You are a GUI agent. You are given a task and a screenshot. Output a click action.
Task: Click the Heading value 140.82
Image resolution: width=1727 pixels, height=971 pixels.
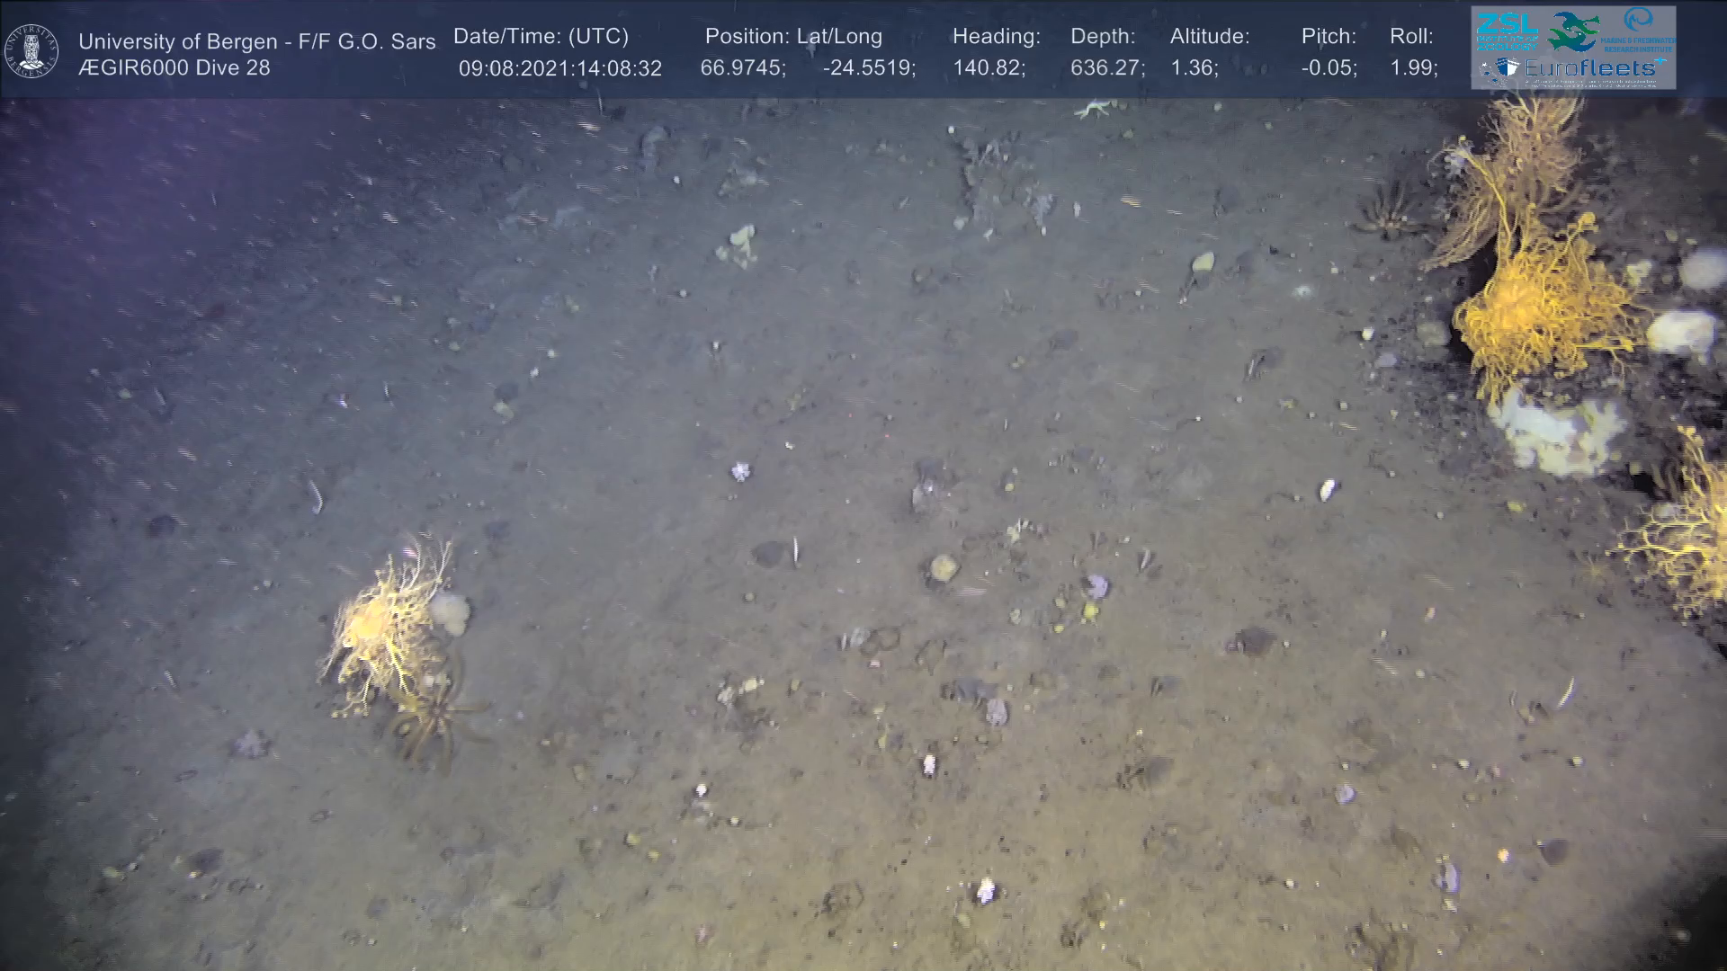(x=988, y=68)
